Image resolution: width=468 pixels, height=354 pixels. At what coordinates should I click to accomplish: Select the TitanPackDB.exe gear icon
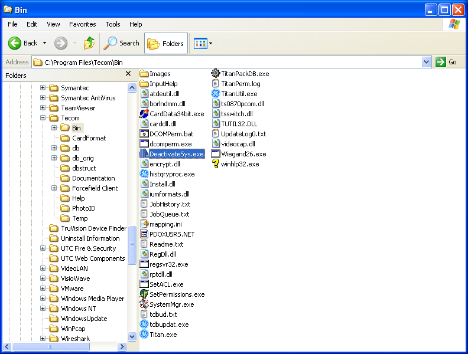(216, 73)
